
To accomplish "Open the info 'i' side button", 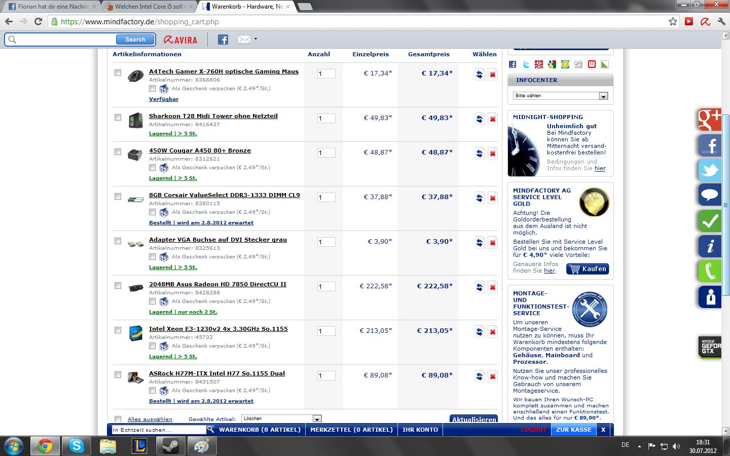I will (710, 246).
